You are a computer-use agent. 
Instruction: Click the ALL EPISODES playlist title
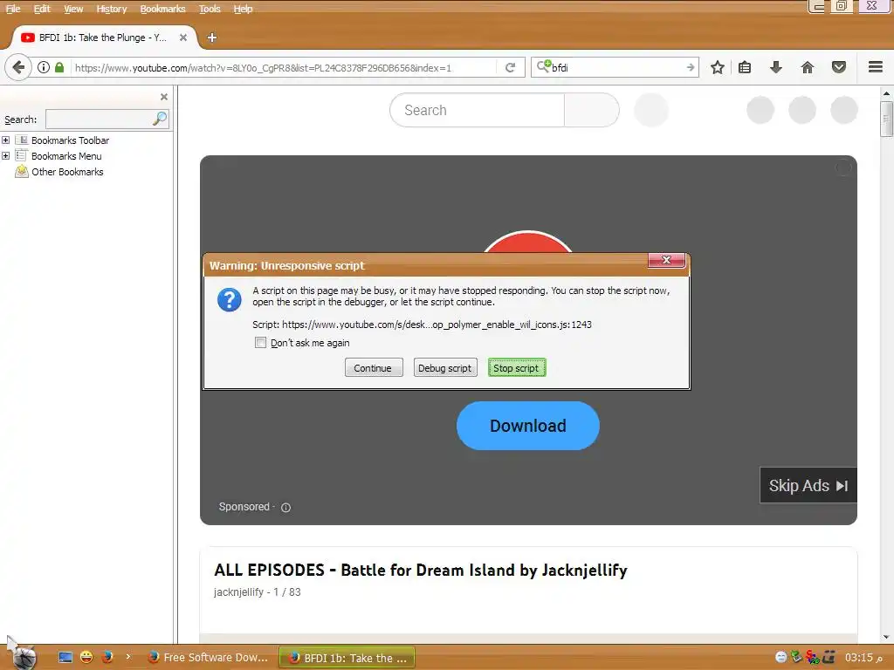point(421,570)
